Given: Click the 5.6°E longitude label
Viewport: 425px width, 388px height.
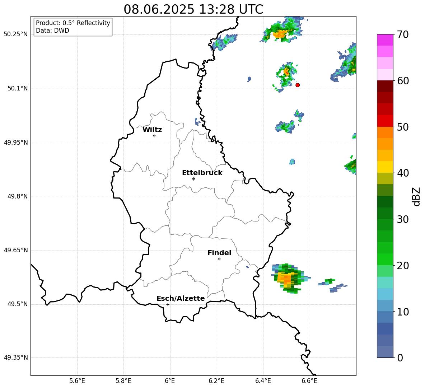Looking at the screenshot, I should [x=77, y=381].
